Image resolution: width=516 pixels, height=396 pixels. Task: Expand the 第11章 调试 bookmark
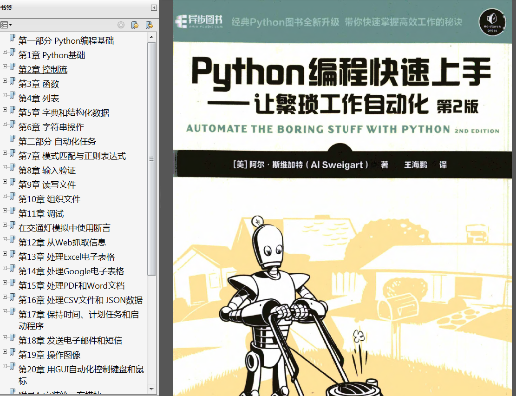5,211
